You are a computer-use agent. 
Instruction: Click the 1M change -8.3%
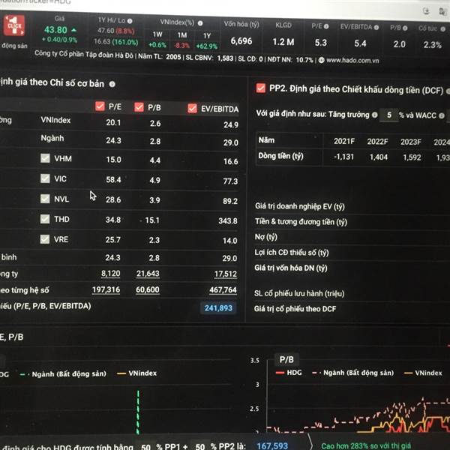181,45
